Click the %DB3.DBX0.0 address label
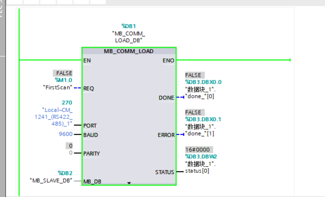This screenshot has height=197, width=325. pos(203,82)
